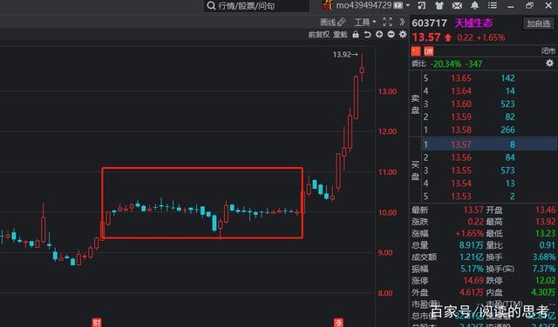Expand toolbar with double chevron icon
558x327 pixels.
point(402,22)
